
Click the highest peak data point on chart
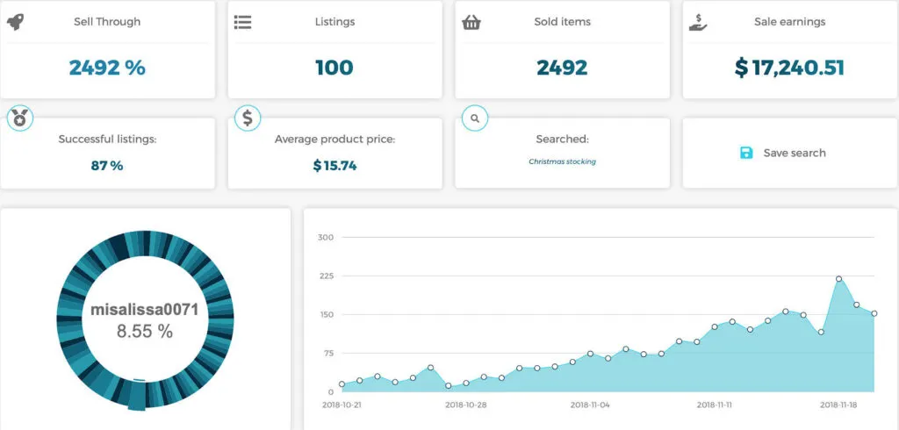coord(839,279)
